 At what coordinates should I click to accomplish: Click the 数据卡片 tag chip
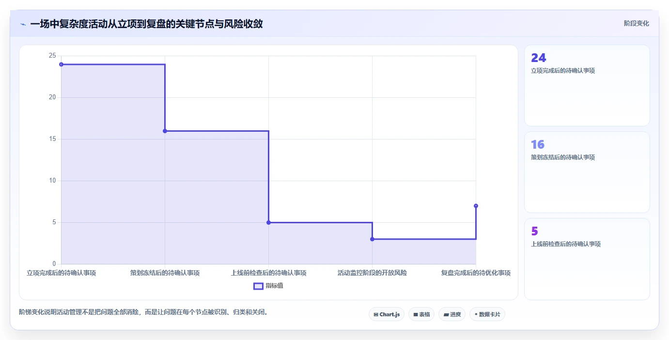(487, 314)
